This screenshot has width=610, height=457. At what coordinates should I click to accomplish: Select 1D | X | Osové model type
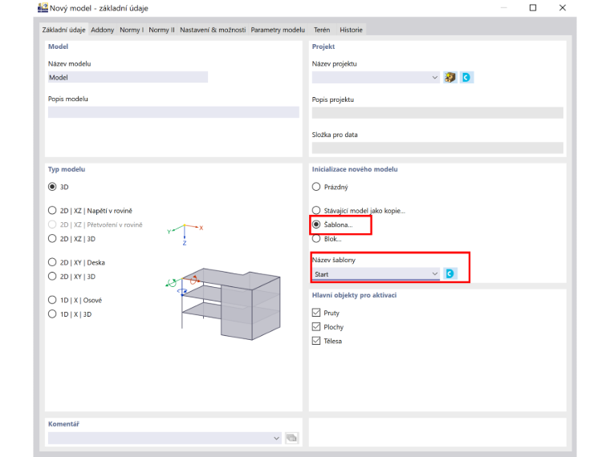(x=52, y=300)
